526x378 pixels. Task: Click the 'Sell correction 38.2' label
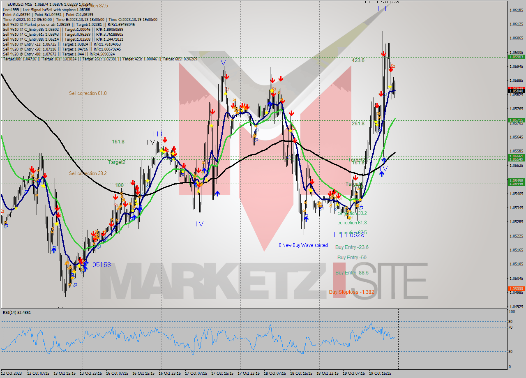tap(88, 173)
